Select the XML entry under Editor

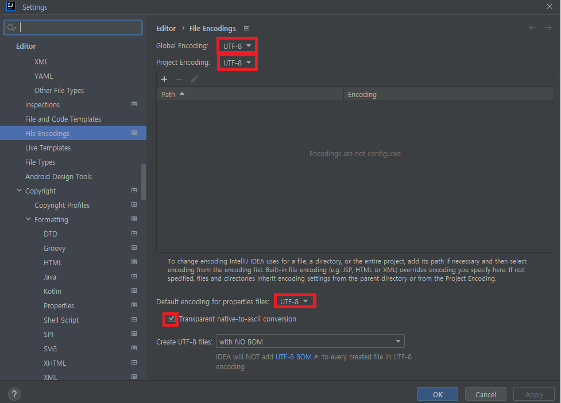pos(41,62)
